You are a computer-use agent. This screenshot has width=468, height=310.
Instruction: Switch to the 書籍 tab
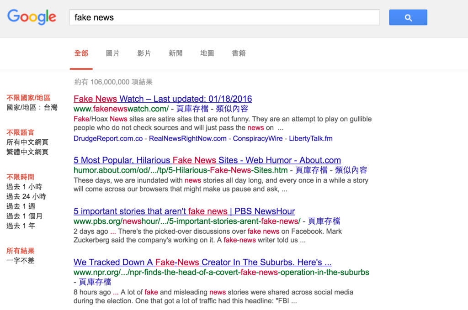[239, 53]
